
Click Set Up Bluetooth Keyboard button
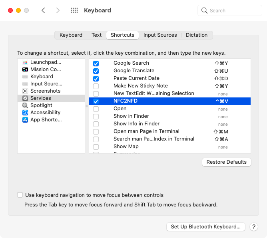[x=205, y=227]
